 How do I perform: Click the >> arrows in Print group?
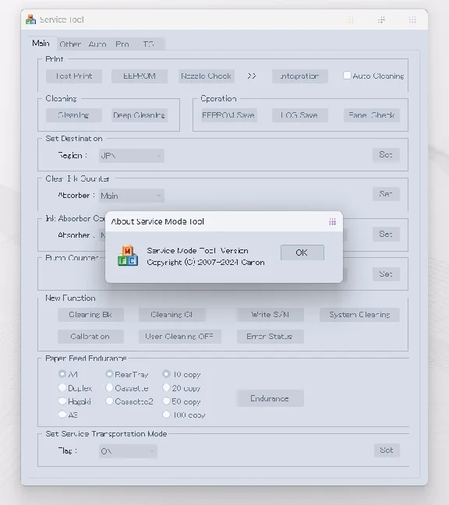[x=252, y=76]
